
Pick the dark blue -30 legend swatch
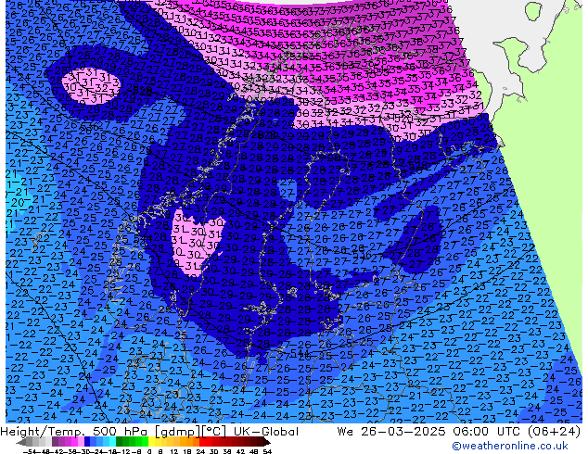click(x=87, y=442)
